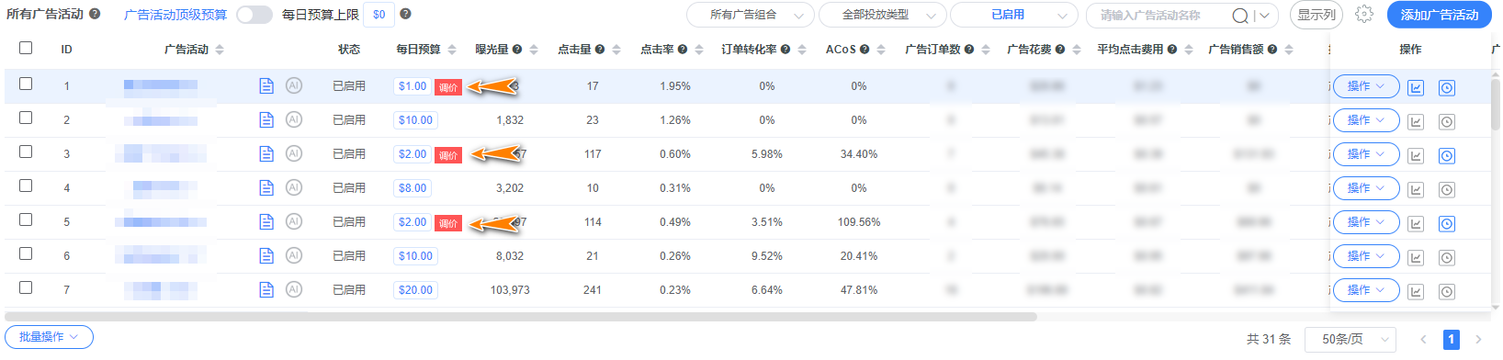
Task: Check the select-all header checkbox
Action: click(26, 48)
